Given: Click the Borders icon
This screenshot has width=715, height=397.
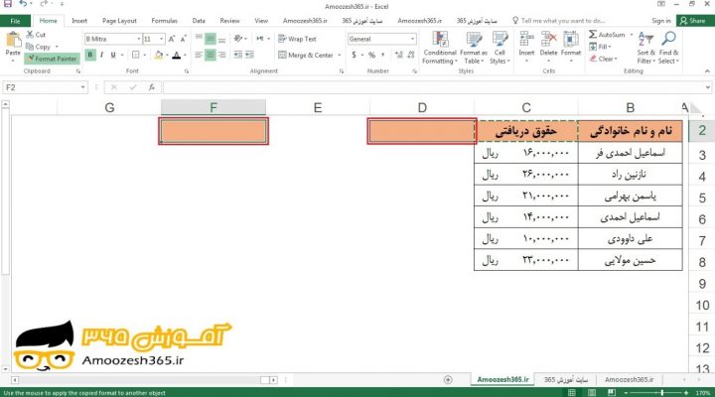Looking at the screenshot, I should (x=135, y=55).
